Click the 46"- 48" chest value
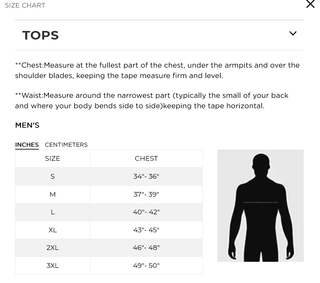 click(147, 248)
